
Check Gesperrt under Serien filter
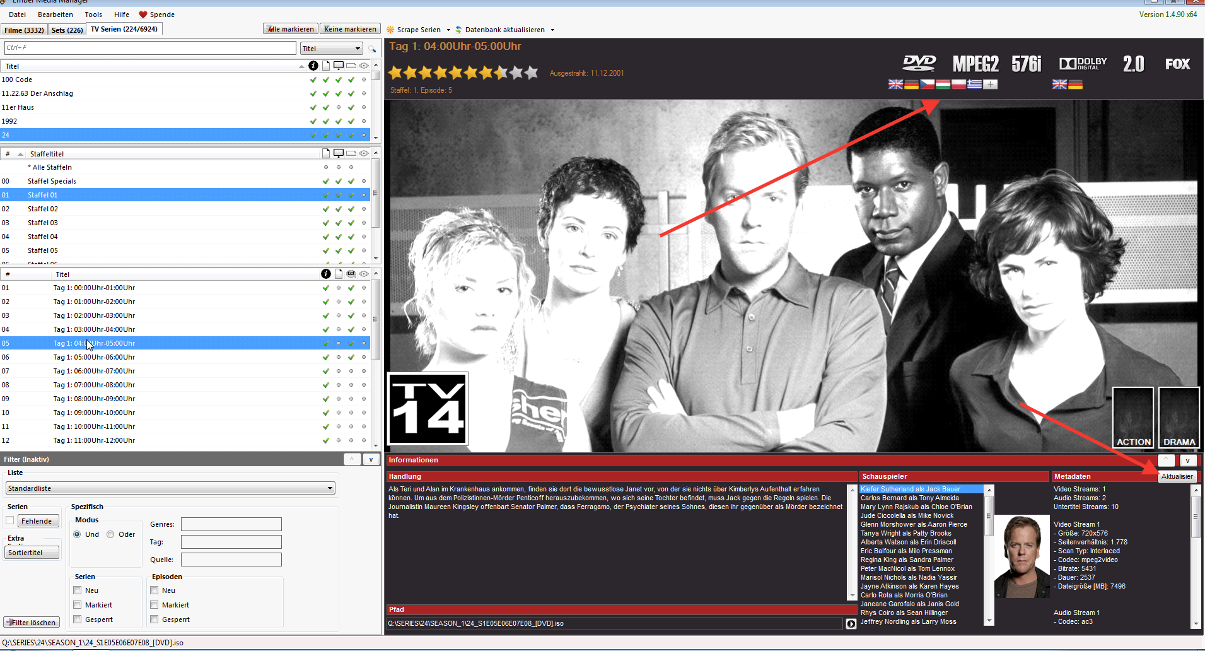(x=78, y=619)
